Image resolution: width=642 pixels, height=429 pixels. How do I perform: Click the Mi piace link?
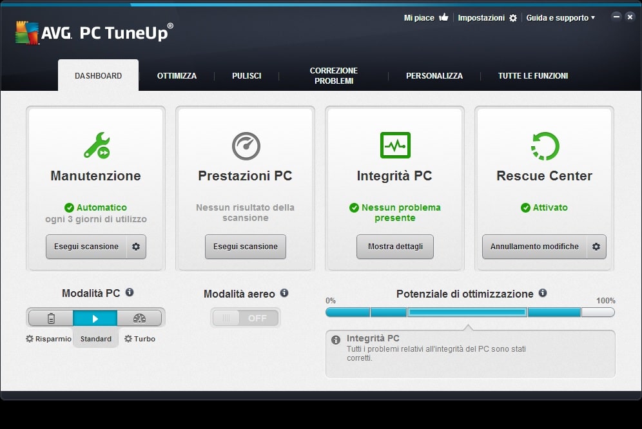(419, 17)
